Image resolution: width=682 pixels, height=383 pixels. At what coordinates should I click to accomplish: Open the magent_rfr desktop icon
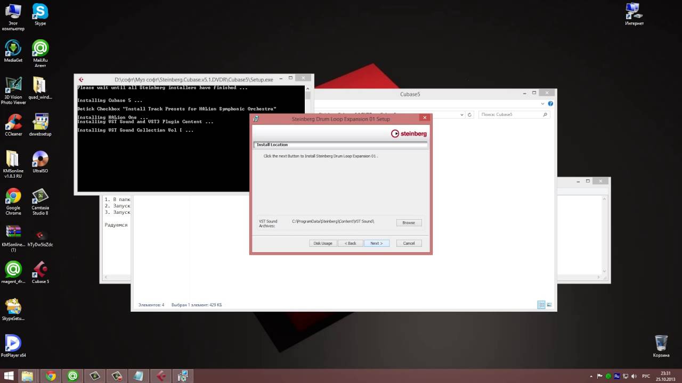[13, 272]
